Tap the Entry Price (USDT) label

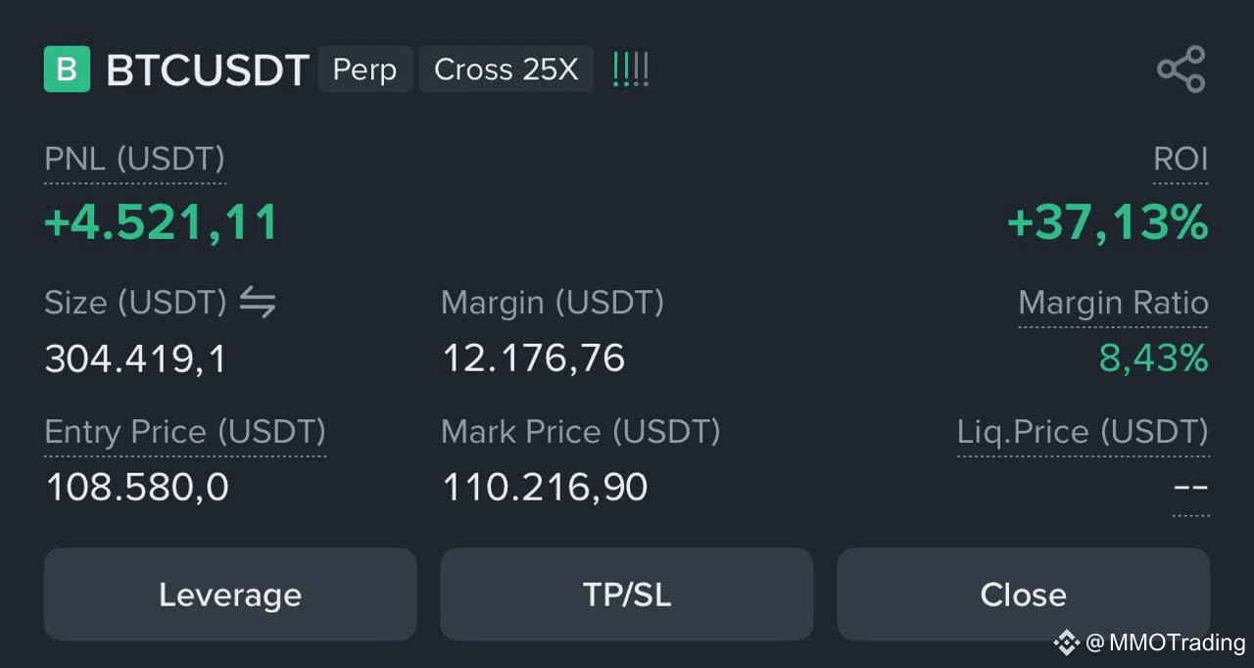click(x=185, y=432)
